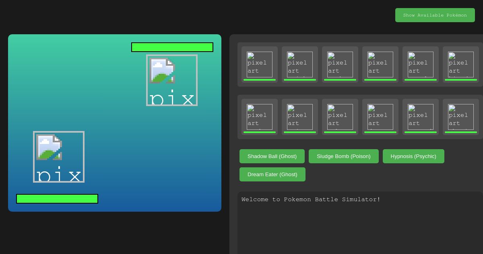Click the sixth Pokémon slot in top row
The height and width of the screenshot is (254, 483).
(x=461, y=65)
